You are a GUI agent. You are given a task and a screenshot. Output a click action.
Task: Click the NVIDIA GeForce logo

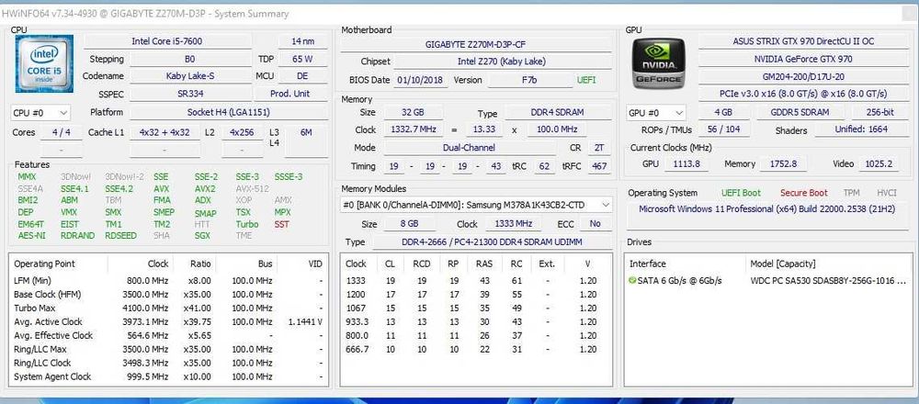659,62
